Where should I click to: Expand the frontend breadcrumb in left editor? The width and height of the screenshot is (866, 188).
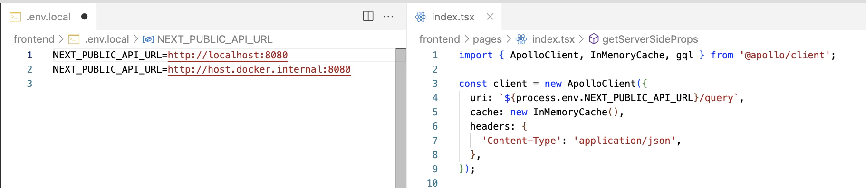pyautogui.click(x=34, y=39)
